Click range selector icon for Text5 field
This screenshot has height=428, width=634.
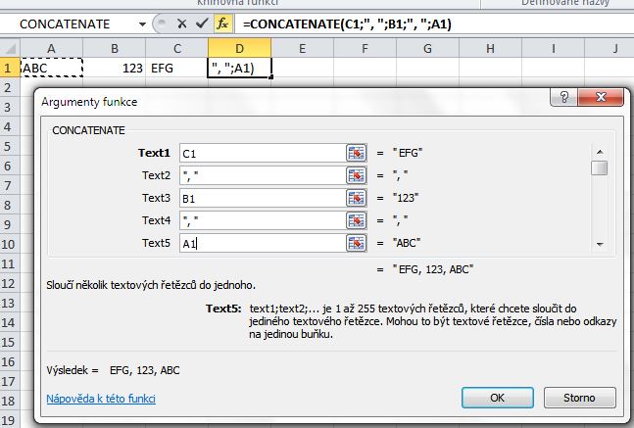356,243
